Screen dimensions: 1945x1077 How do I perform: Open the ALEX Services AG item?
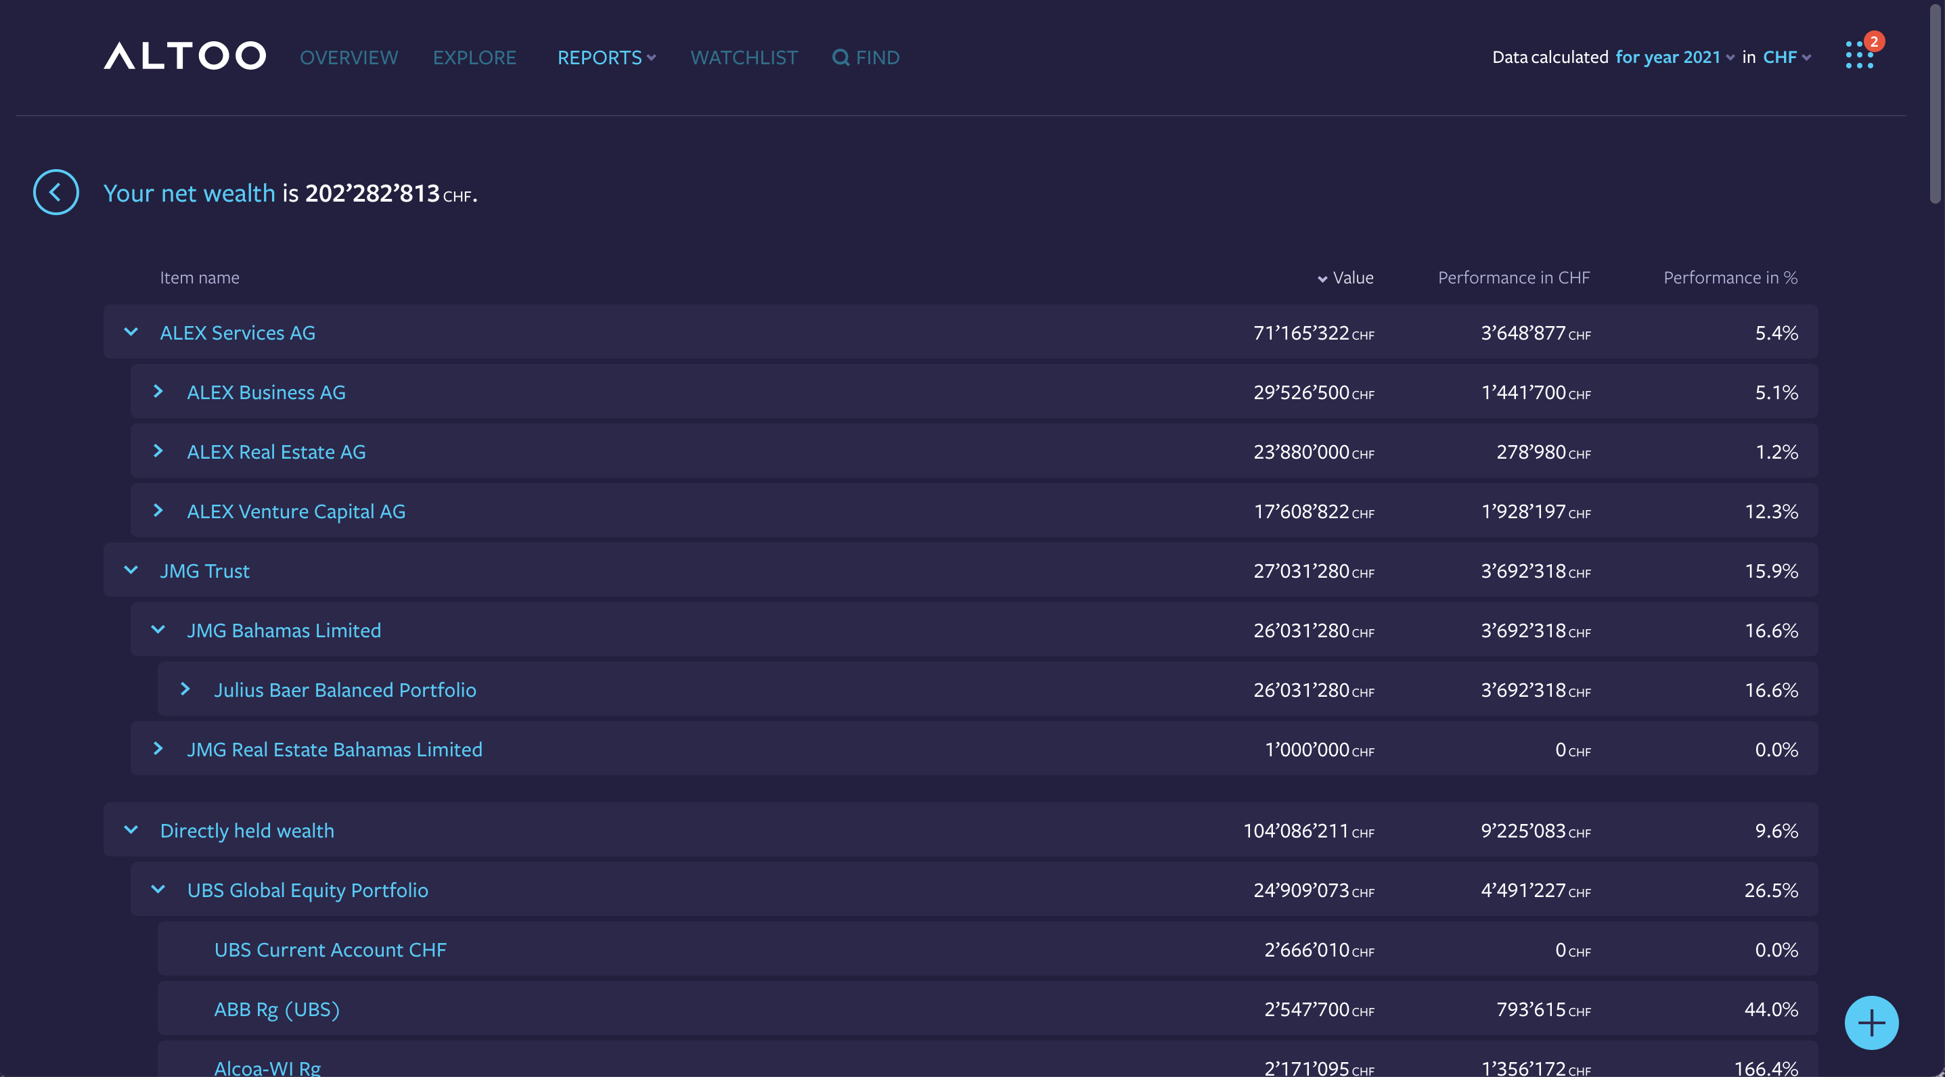238,333
